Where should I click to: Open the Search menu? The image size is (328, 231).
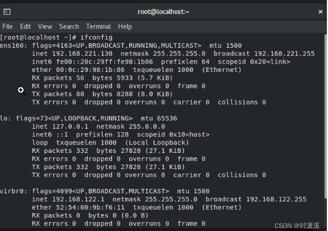coord(69,26)
